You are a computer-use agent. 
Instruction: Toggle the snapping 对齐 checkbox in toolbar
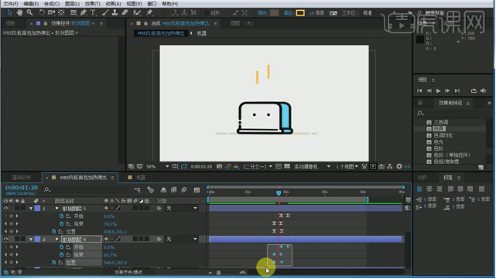point(207,13)
